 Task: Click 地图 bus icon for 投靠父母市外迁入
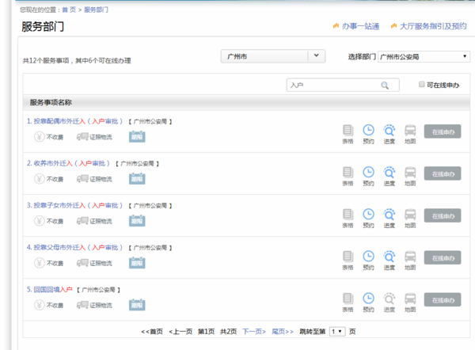[x=410, y=257]
